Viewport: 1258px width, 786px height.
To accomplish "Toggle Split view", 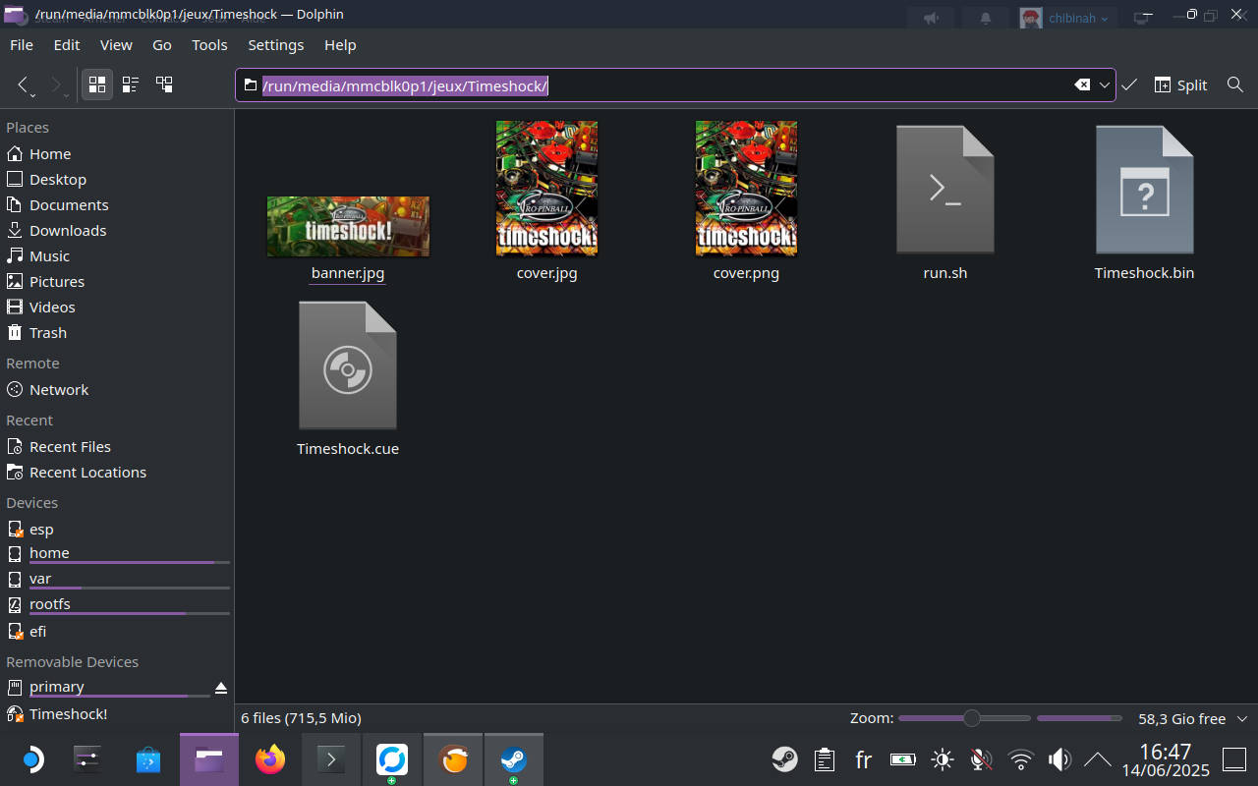I will click(1181, 85).
